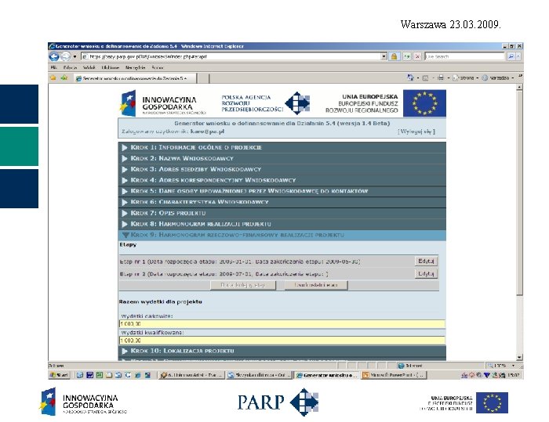
Task: Open the search provider dropdown arrow
Action: (x=518, y=56)
